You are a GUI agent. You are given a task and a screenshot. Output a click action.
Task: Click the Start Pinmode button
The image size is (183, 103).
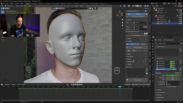[x=137, y=47]
